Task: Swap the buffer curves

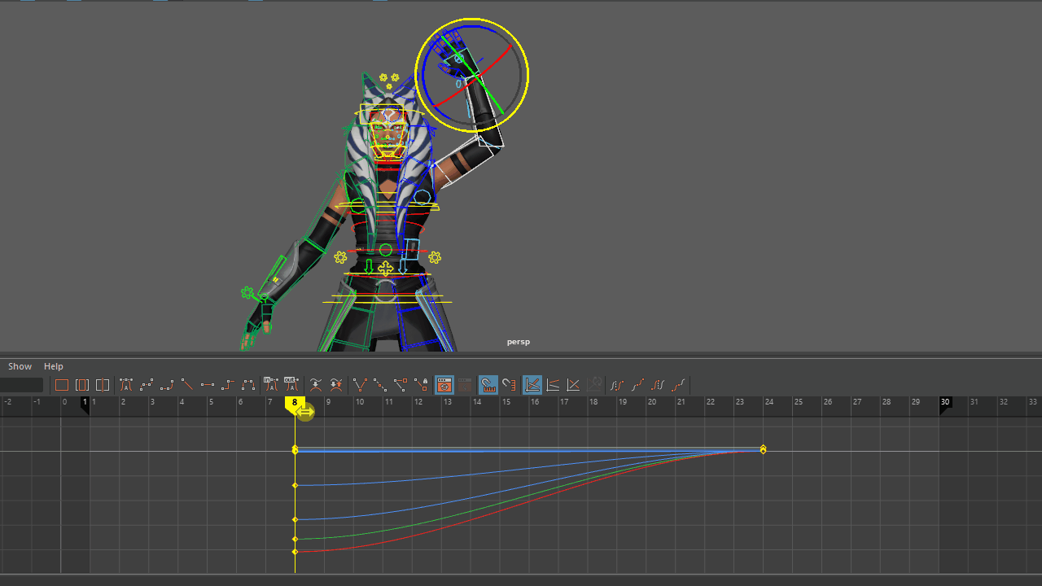Action: point(336,385)
